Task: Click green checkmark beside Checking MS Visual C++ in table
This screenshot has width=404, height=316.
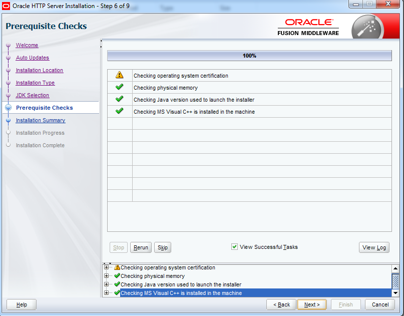Action: pyautogui.click(x=119, y=111)
